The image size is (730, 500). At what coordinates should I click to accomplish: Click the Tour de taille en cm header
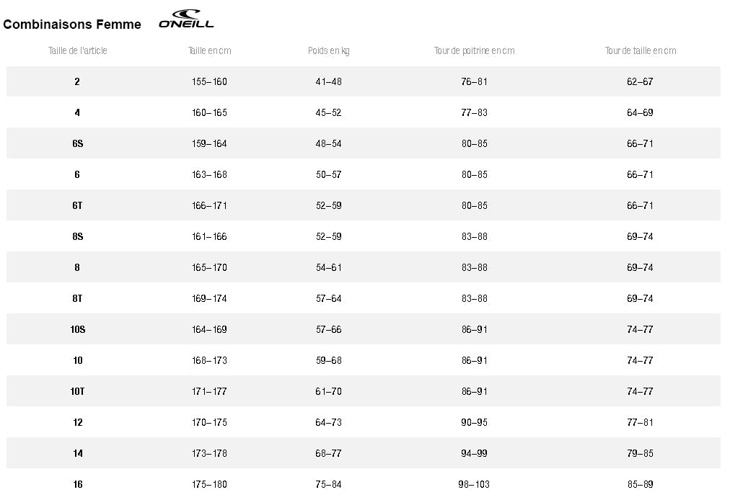click(641, 50)
